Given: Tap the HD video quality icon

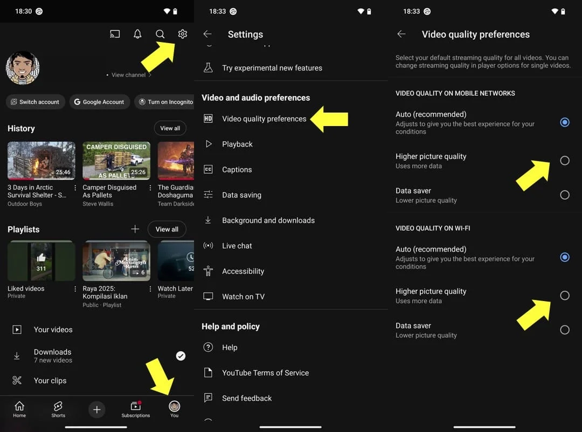Looking at the screenshot, I should pyautogui.click(x=208, y=119).
